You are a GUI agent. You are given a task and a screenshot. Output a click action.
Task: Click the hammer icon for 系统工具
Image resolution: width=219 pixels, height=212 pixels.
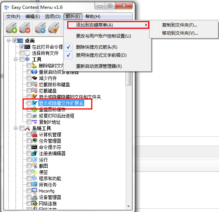[x=27, y=128]
